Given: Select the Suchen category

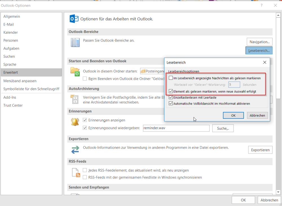Looking at the screenshot, I should pos(31,56).
